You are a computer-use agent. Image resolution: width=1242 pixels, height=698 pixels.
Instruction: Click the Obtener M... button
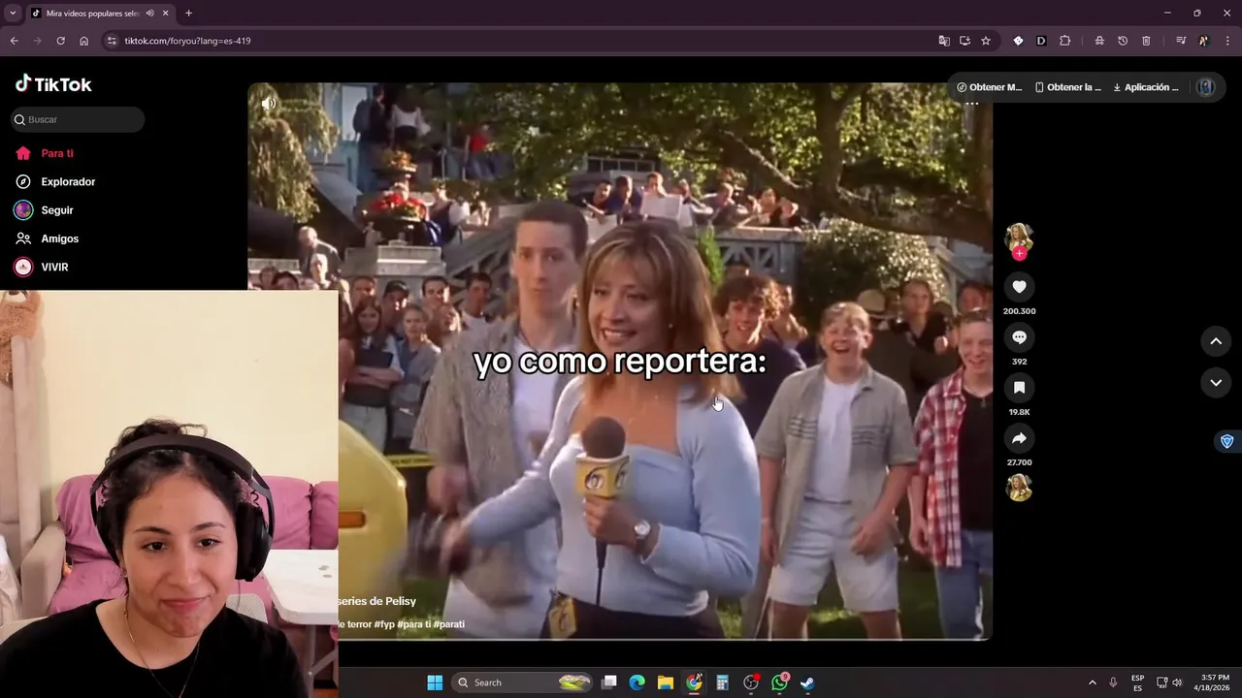[990, 87]
